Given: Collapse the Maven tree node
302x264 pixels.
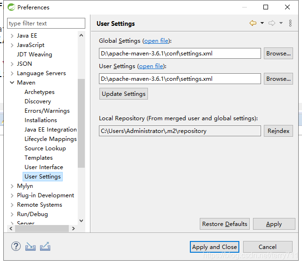Looking at the screenshot, I should click(x=12, y=83).
